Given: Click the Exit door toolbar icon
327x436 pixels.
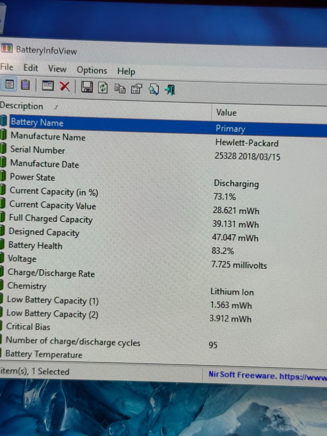Looking at the screenshot, I should pyautogui.click(x=170, y=90).
